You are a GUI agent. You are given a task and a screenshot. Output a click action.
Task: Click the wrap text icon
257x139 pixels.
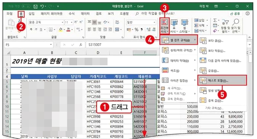pyautogui.click(x=117, y=22)
